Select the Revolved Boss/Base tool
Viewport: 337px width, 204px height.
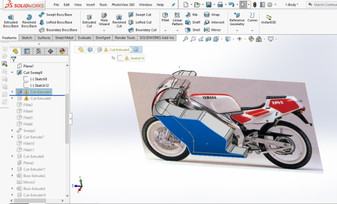tap(29, 21)
